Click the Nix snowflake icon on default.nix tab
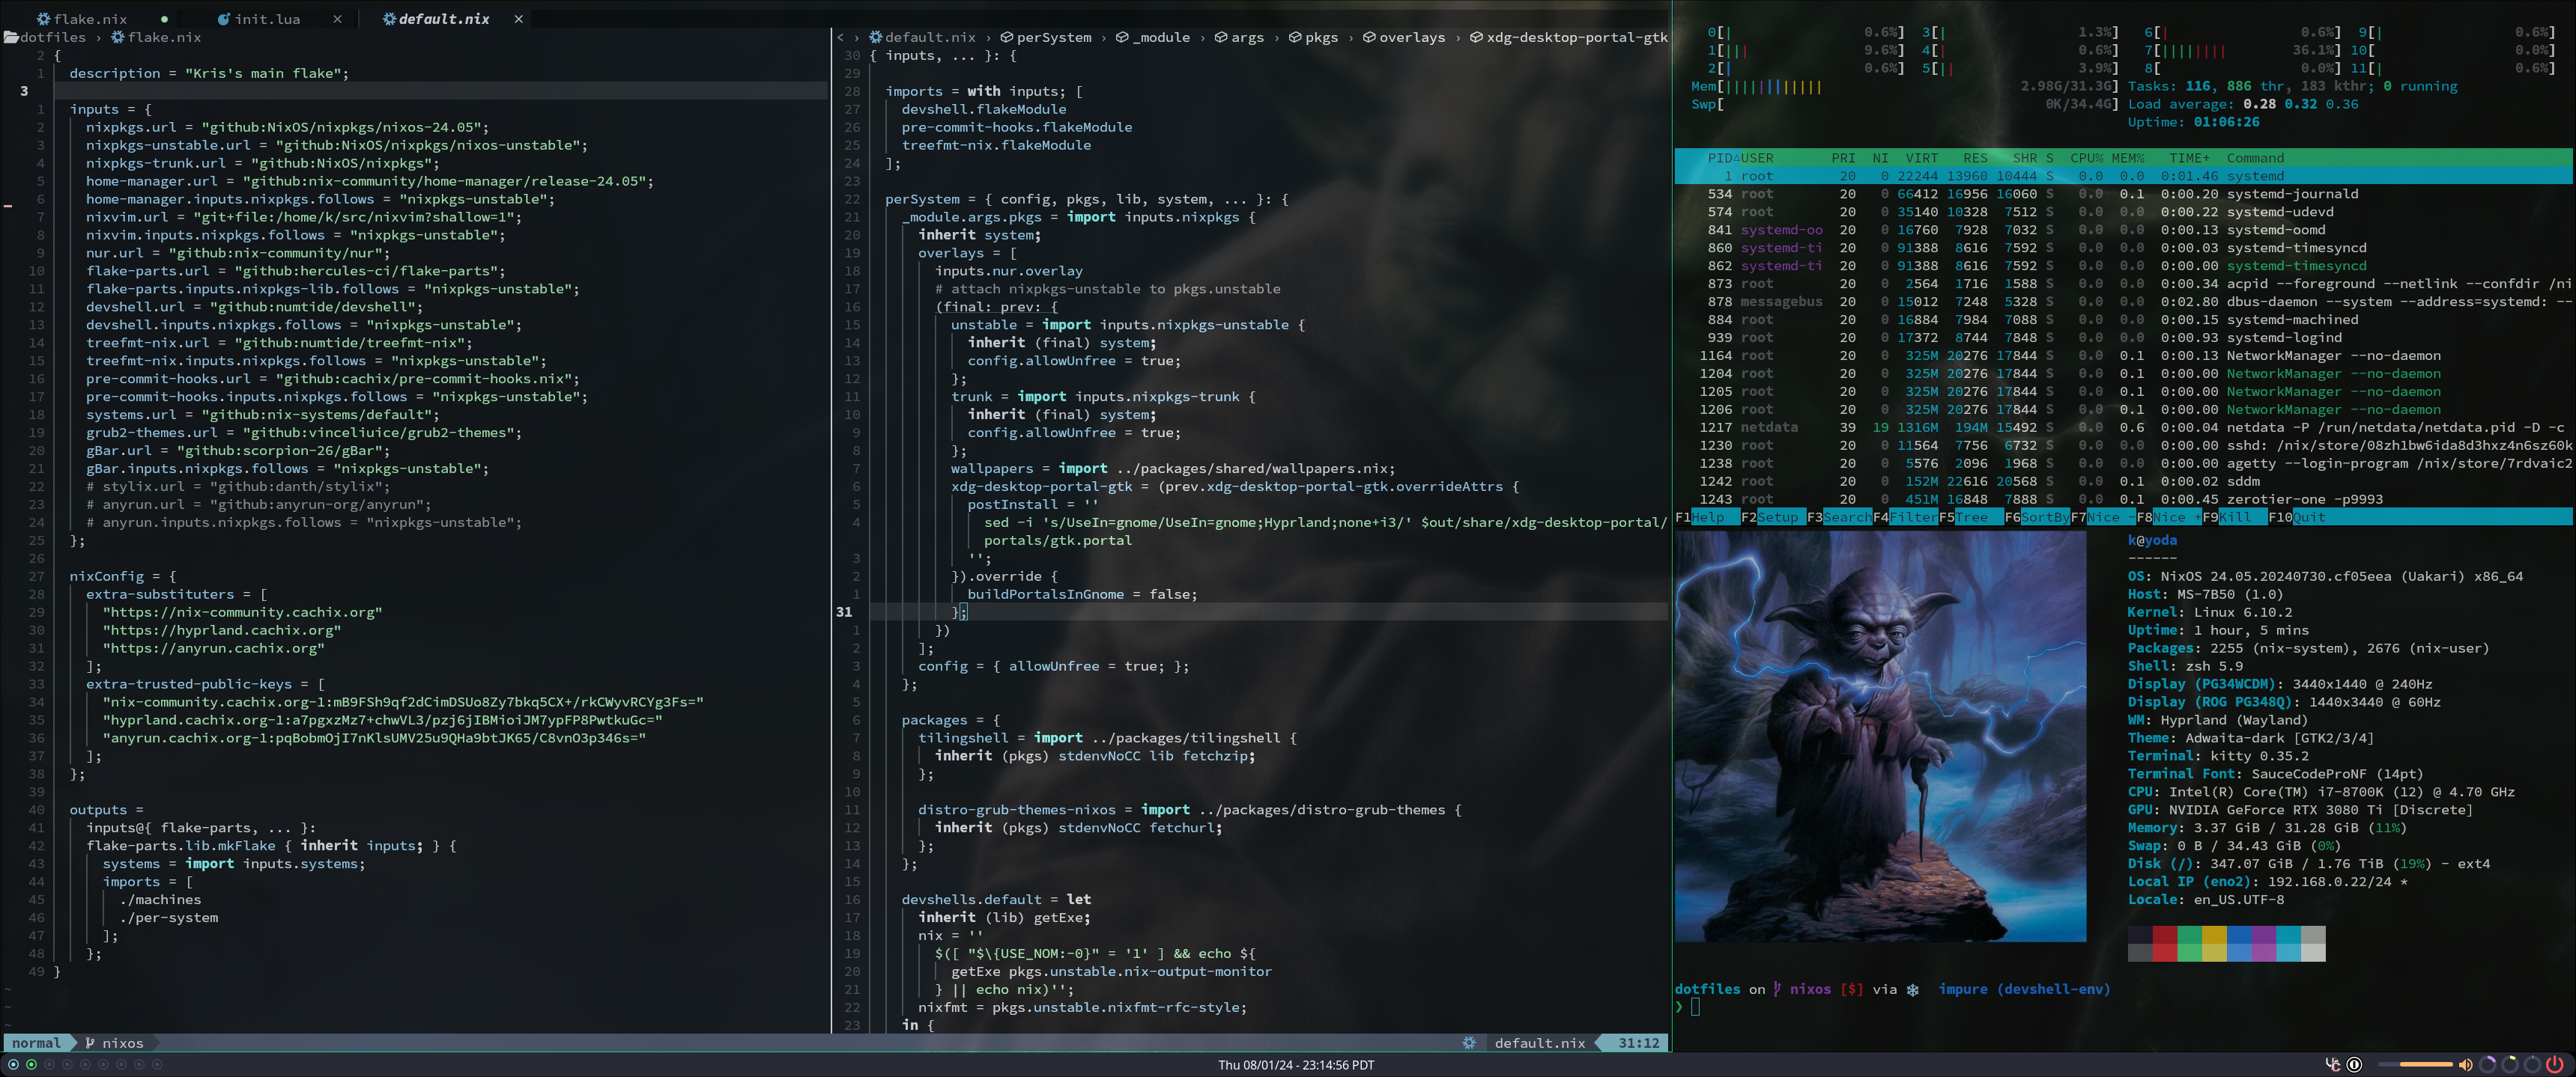2576x1077 pixels. point(389,19)
